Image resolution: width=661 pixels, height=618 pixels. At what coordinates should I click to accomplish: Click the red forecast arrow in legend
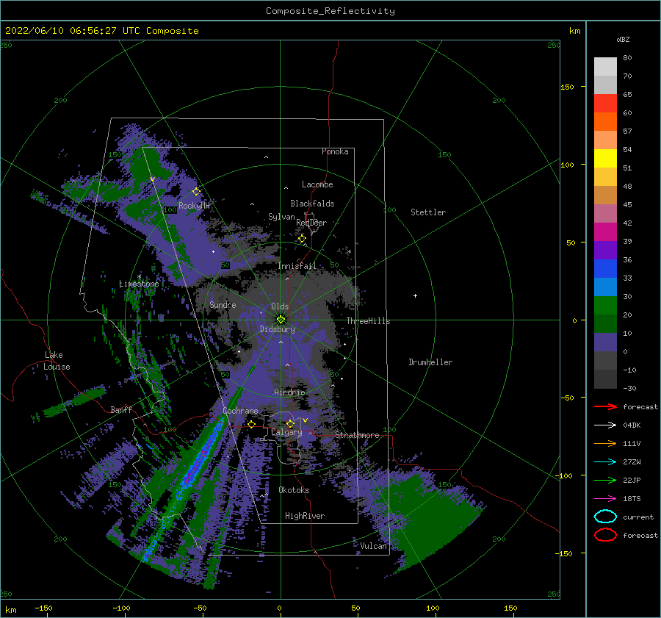coord(605,406)
